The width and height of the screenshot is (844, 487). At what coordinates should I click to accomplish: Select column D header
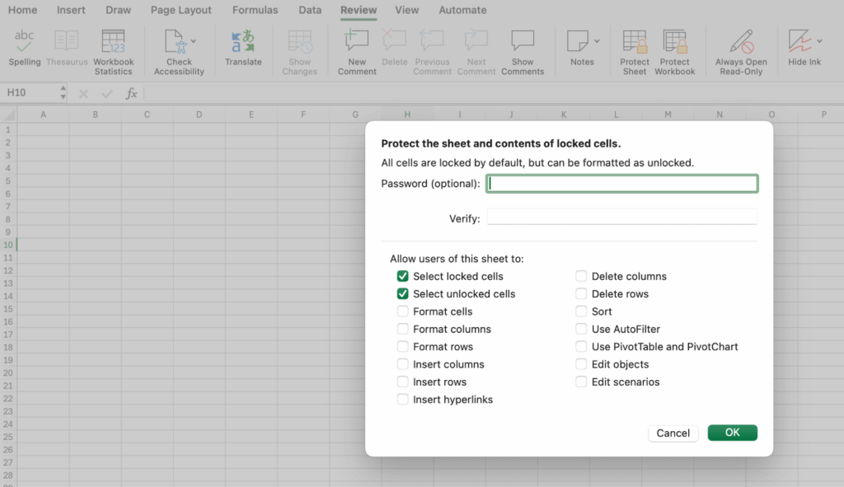(x=199, y=114)
